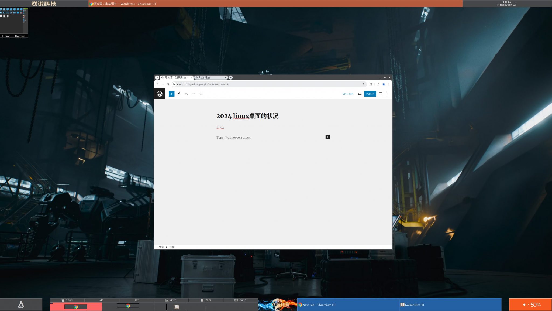The height and width of the screenshot is (311, 552).
Task: Click the 14:11 Monday Jun 17 clock
Action: click(x=507, y=3)
